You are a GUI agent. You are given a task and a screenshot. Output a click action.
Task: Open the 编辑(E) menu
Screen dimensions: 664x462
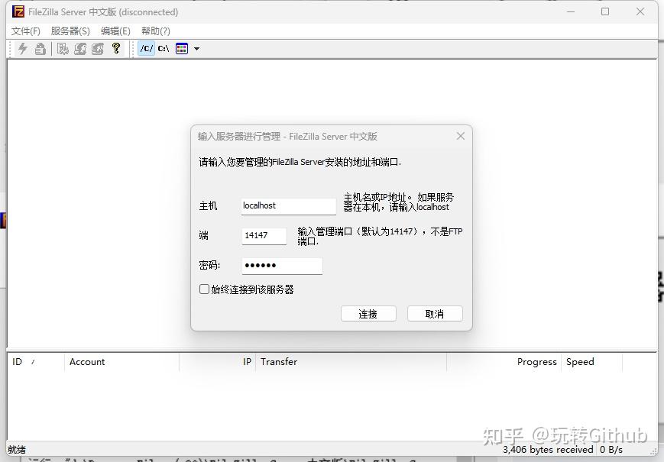click(115, 31)
